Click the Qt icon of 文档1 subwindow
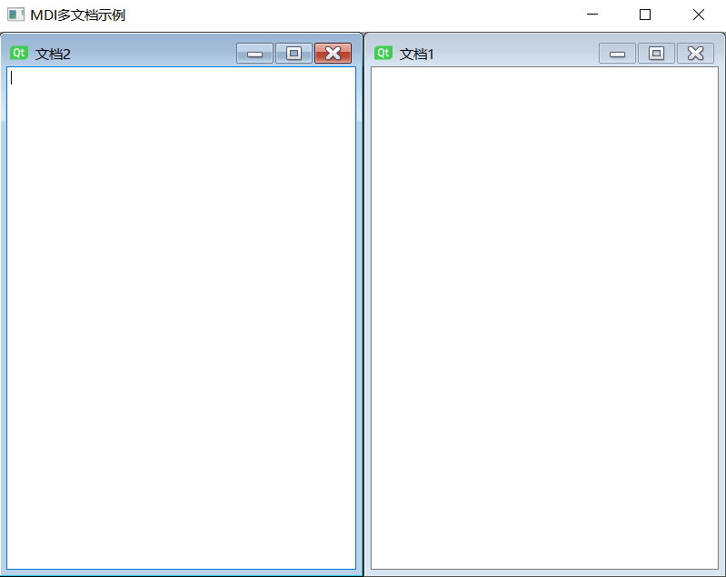Viewport: 726px width, 577px height. 383,54
